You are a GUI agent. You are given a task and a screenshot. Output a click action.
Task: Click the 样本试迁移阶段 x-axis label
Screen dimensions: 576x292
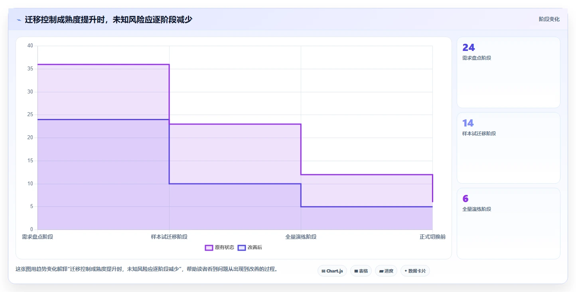click(169, 237)
